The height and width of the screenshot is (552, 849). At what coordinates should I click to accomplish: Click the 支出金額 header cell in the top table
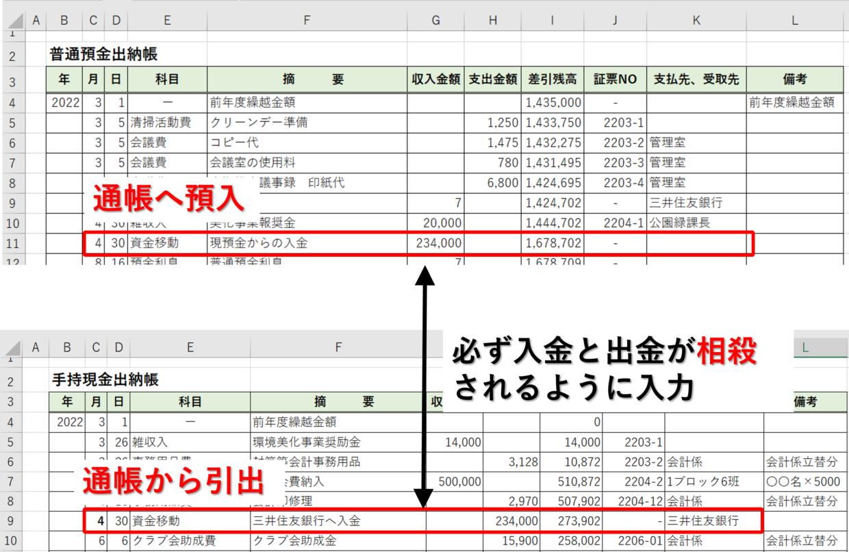pos(492,79)
